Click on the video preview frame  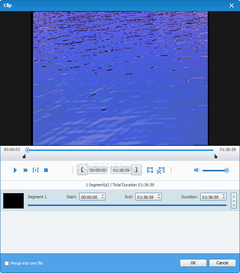click(120, 78)
